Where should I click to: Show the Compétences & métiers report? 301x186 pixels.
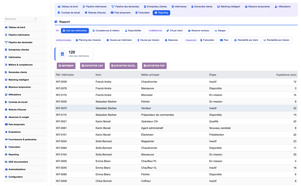106,31
